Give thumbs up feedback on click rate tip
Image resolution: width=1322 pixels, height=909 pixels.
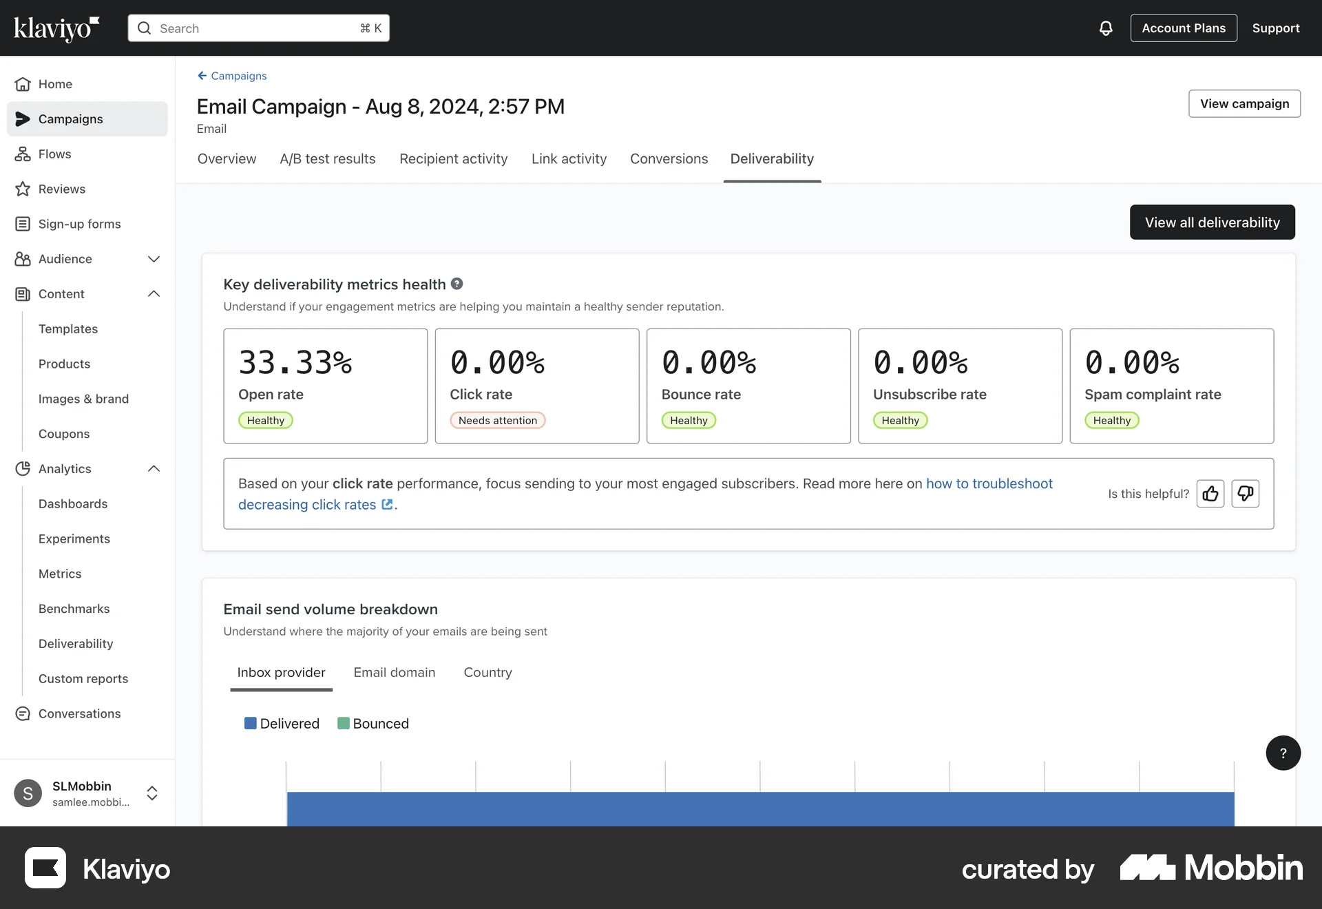1210,494
